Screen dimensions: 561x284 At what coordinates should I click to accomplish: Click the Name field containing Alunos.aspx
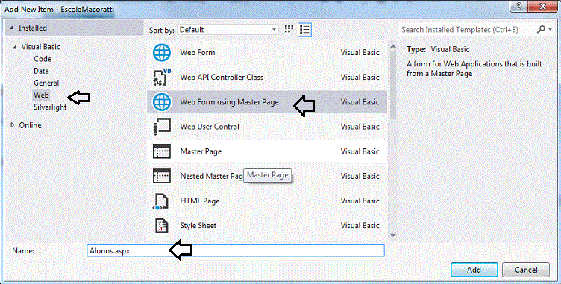pyautogui.click(x=236, y=250)
